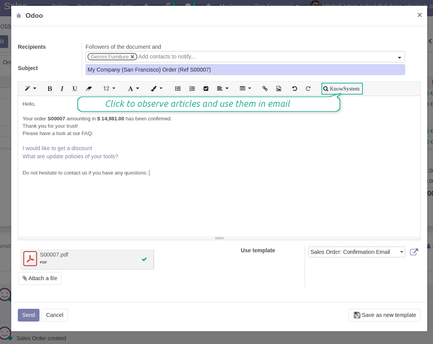Insert an image into the email
Viewport: 433px width, 344px height.
279,88
